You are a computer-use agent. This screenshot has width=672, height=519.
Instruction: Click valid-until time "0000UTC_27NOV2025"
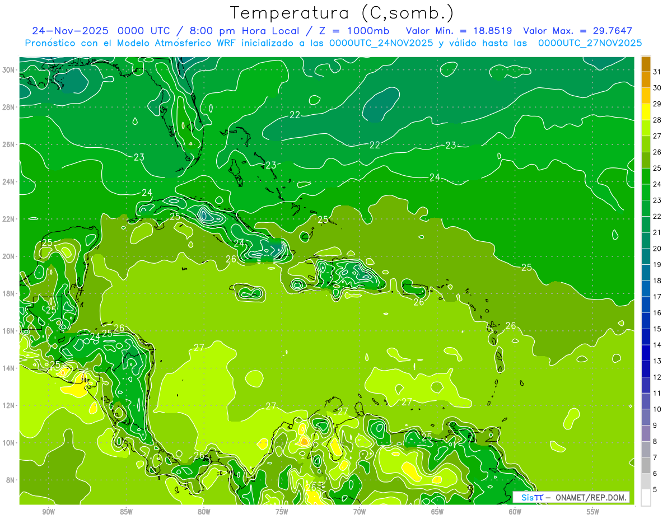590,43
